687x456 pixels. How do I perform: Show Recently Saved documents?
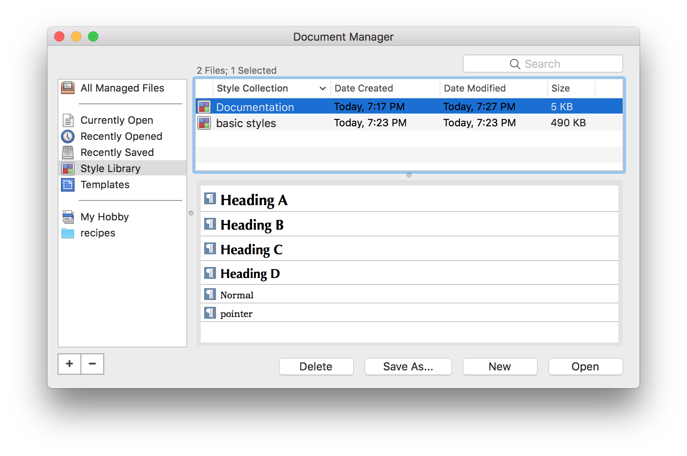point(122,153)
